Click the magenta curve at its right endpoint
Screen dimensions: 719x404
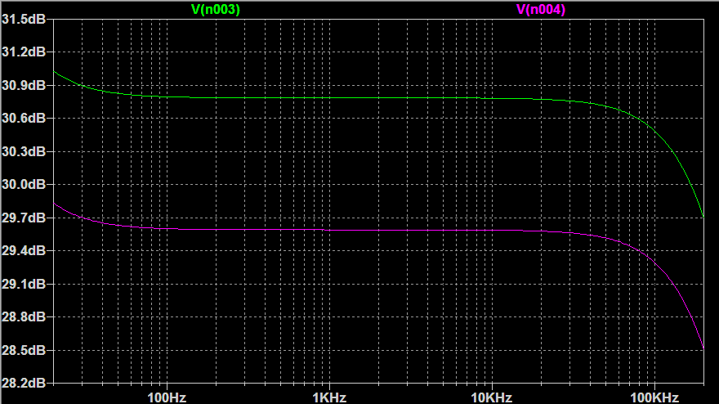pyautogui.click(x=703, y=348)
